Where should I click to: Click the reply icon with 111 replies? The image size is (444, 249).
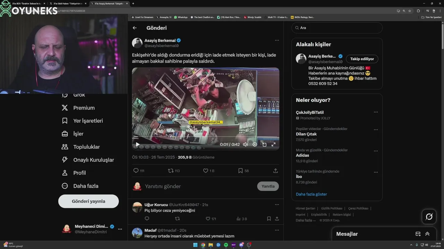coord(136,170)
